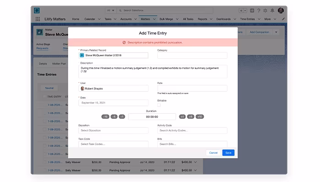Open the Home tab
The width and height of the screenshot is (320, 182).
75,19
